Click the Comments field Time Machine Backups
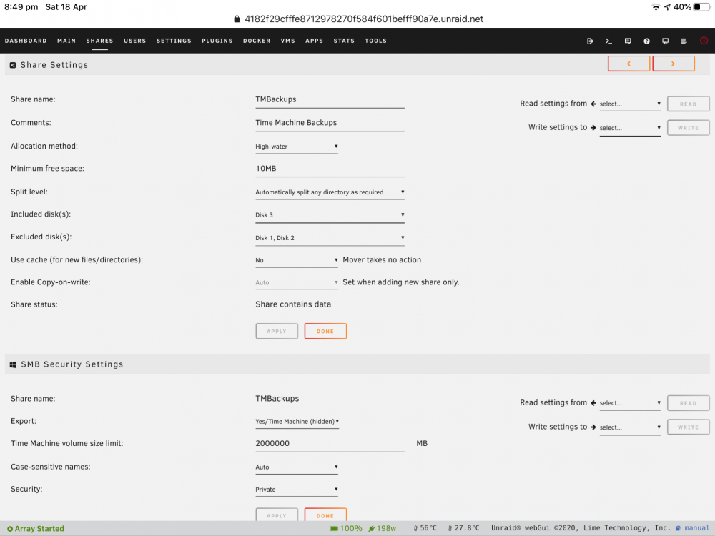The width and height of the screenshot is (715, 536). (x=330, y=123)
